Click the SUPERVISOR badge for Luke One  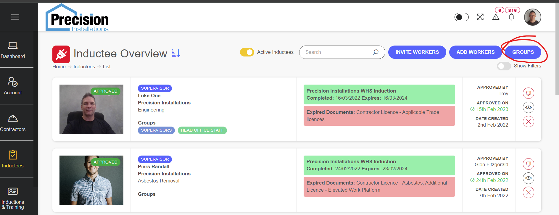tap(155, 88)
